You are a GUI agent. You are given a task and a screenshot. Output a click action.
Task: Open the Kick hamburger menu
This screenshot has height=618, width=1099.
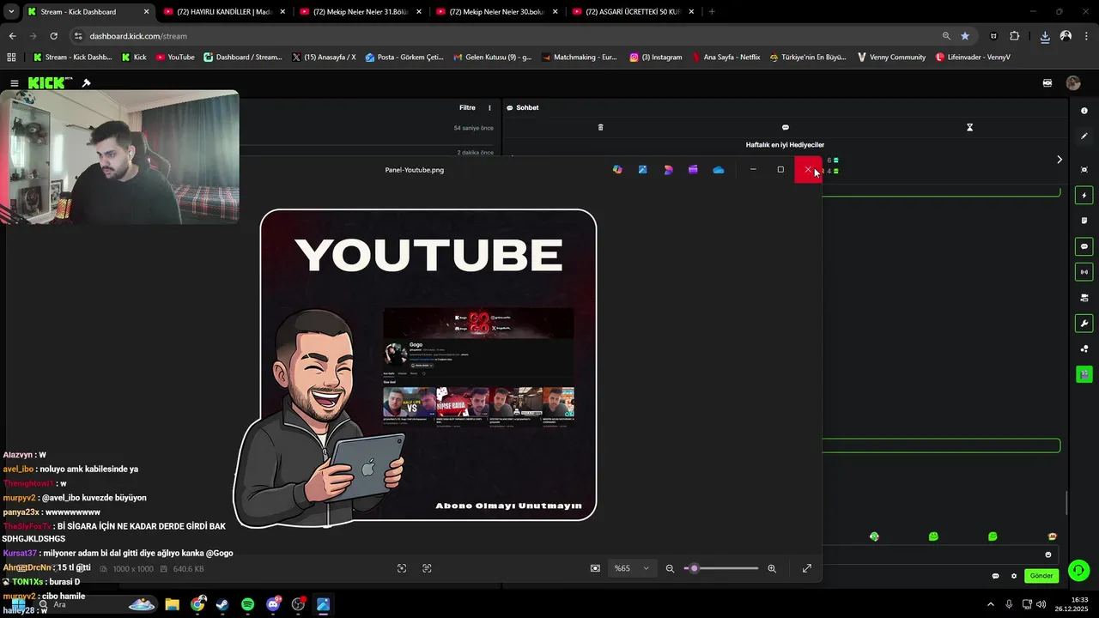click(x=15, y=83)
